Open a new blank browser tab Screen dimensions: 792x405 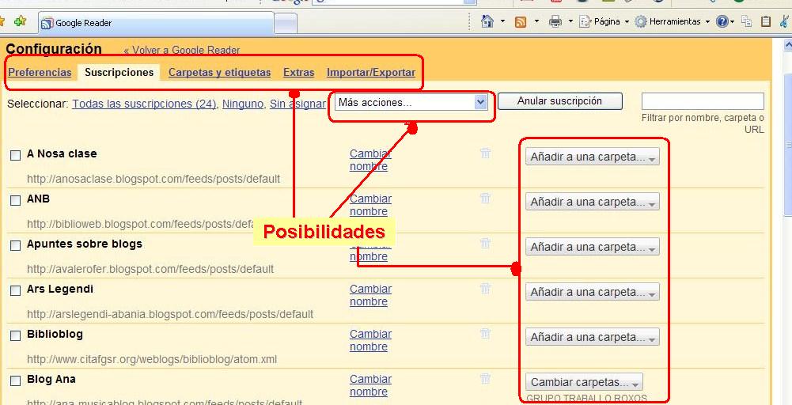pos(286,23)
